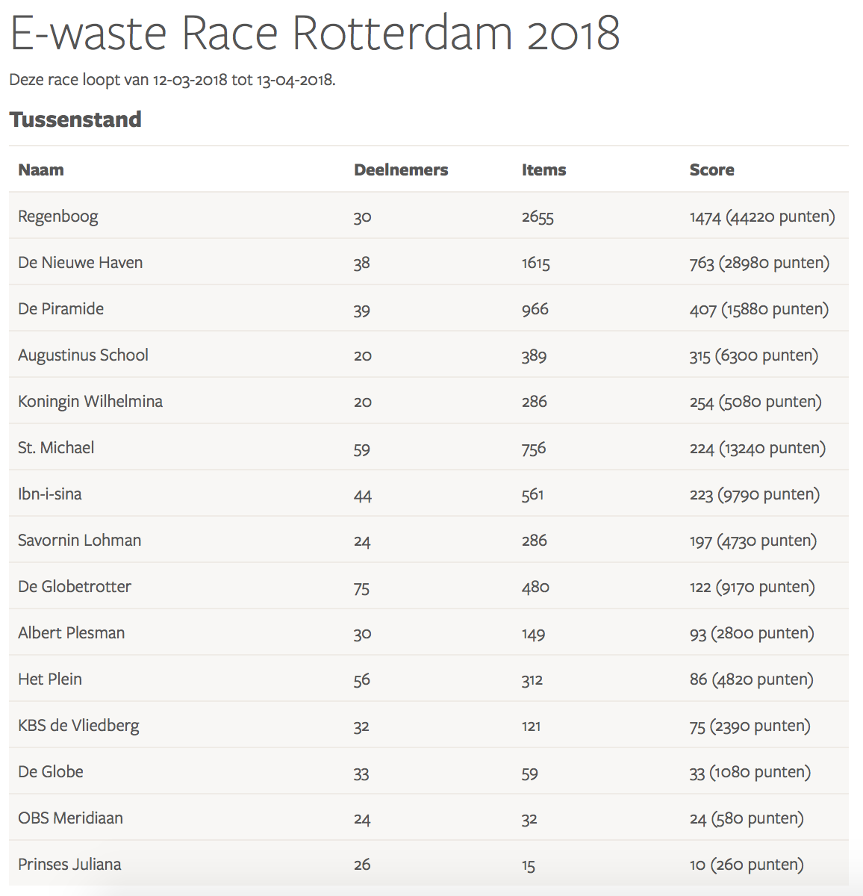Image resolution: width=863 pixels, height=896 pixels.
Task: Click the St. Michael name
Action: pyautogui.click(x=57, y=448)
